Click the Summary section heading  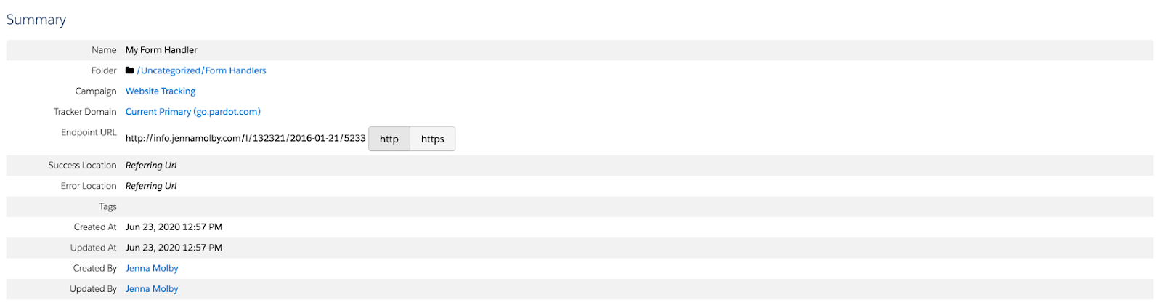[x=36, y=20]
